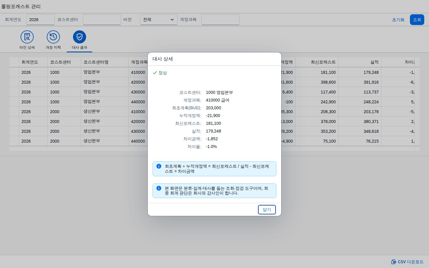The height and width of the screenshot is (268, 429).
Task: Click the -21,900 누적개정액 value
Action: click(213, 116)
